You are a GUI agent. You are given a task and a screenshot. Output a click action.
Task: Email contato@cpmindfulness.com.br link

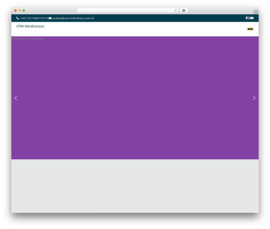(73, 18)
